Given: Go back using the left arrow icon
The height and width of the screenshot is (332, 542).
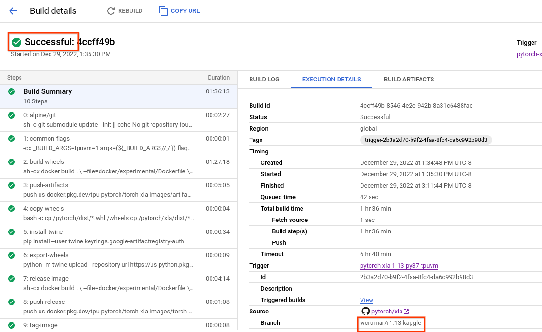Looking at the screenshot, I should [13, 11].
